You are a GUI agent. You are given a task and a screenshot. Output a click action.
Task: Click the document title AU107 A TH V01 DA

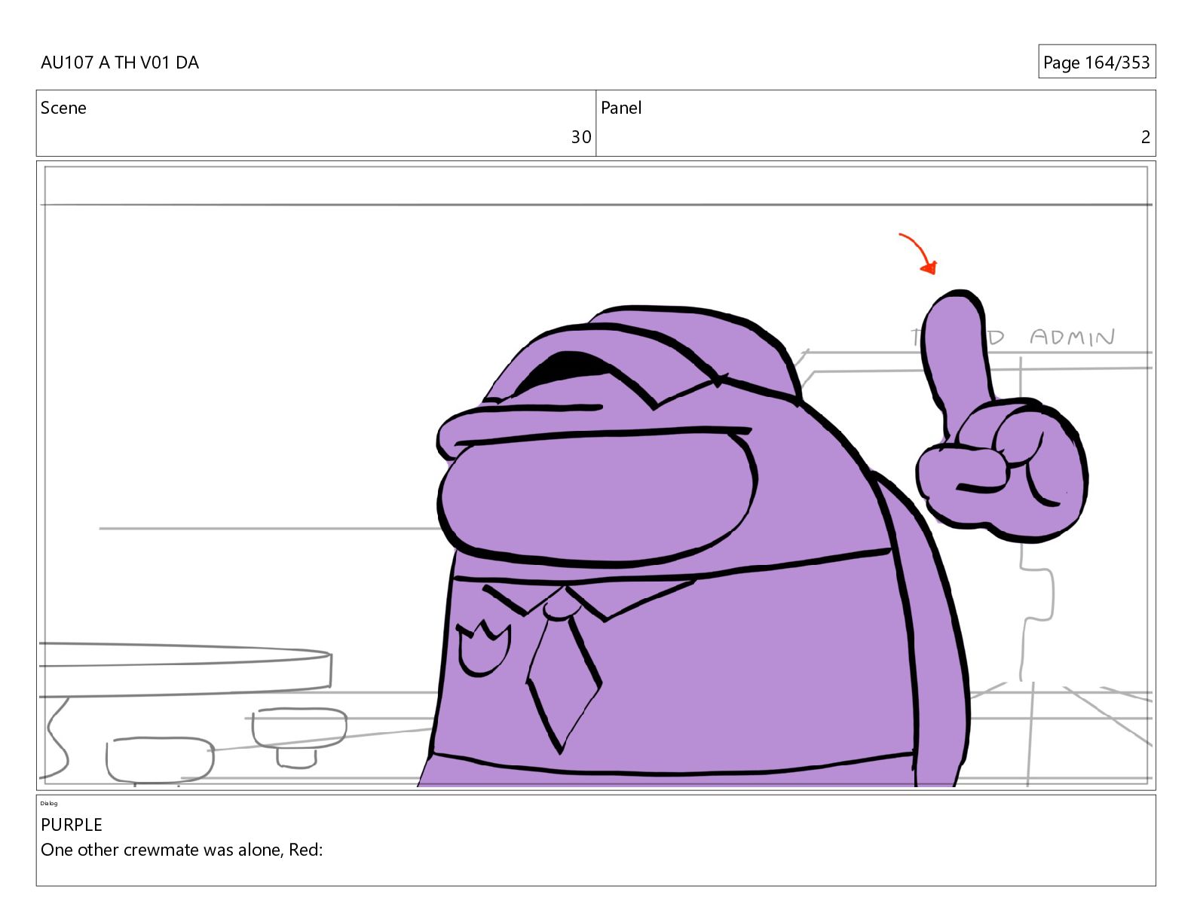pos(120,63)
